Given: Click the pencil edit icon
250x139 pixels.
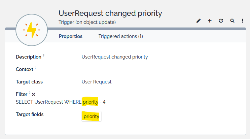Looking at the screenshot, I should click(199, 21).
